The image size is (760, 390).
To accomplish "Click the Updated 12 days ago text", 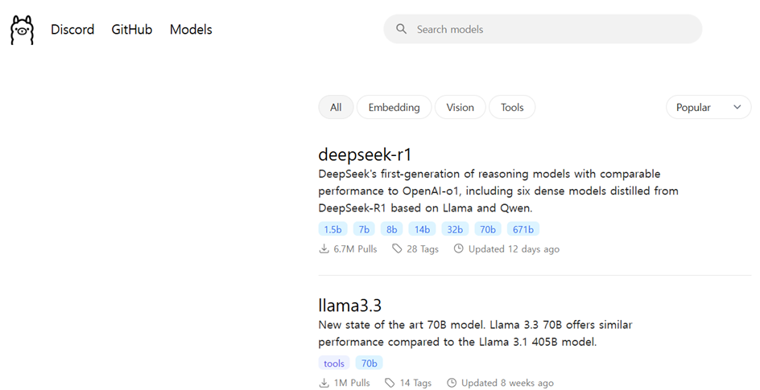I will click(x=514, y=248).
